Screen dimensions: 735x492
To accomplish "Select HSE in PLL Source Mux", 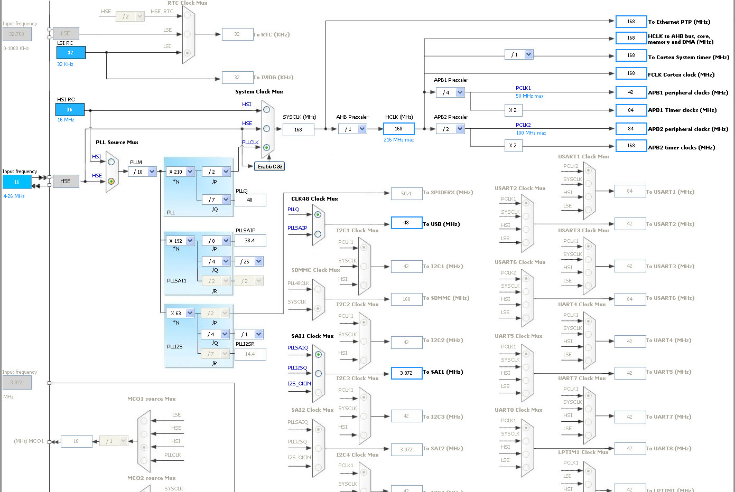I will point(111,181).
